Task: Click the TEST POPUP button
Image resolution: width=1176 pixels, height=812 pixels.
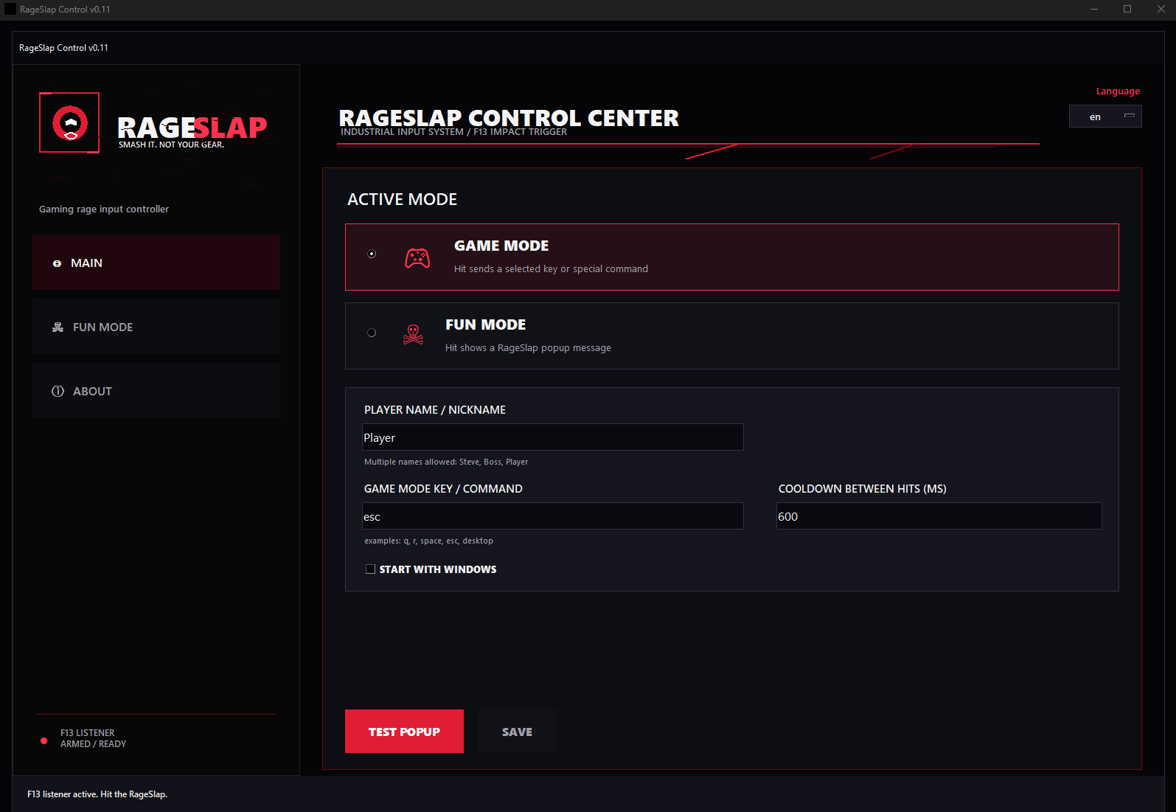Action: tap(404, 732)
